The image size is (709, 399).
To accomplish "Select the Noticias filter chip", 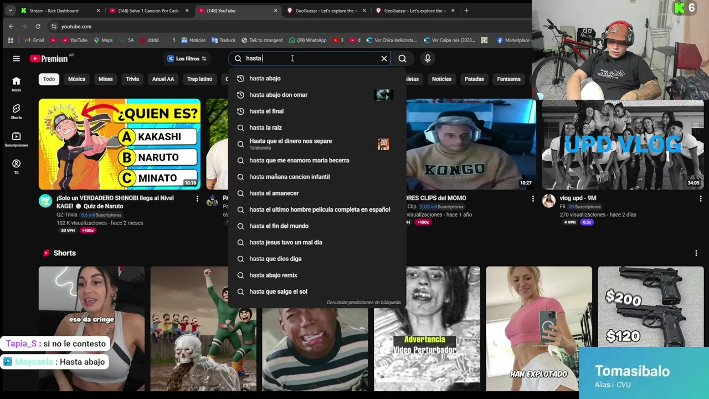I will (x=441, y=79).
